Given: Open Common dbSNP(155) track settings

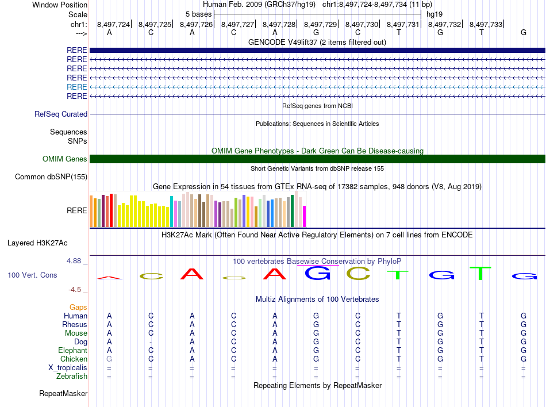Looking at the screenshot, I should 51,177.
